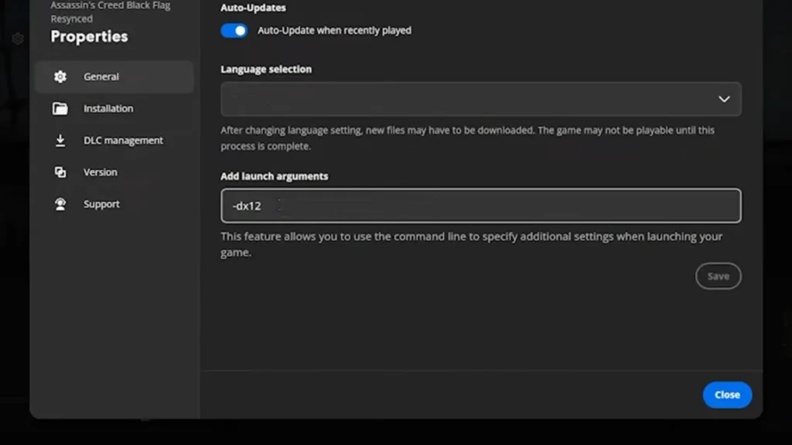Click the Language selection heading

(x=266, y=69)
